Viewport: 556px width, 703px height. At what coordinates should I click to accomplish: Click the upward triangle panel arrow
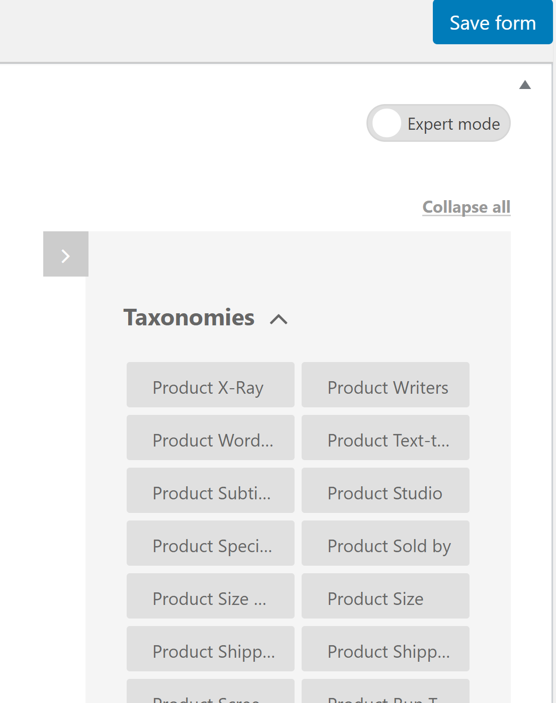525,84
